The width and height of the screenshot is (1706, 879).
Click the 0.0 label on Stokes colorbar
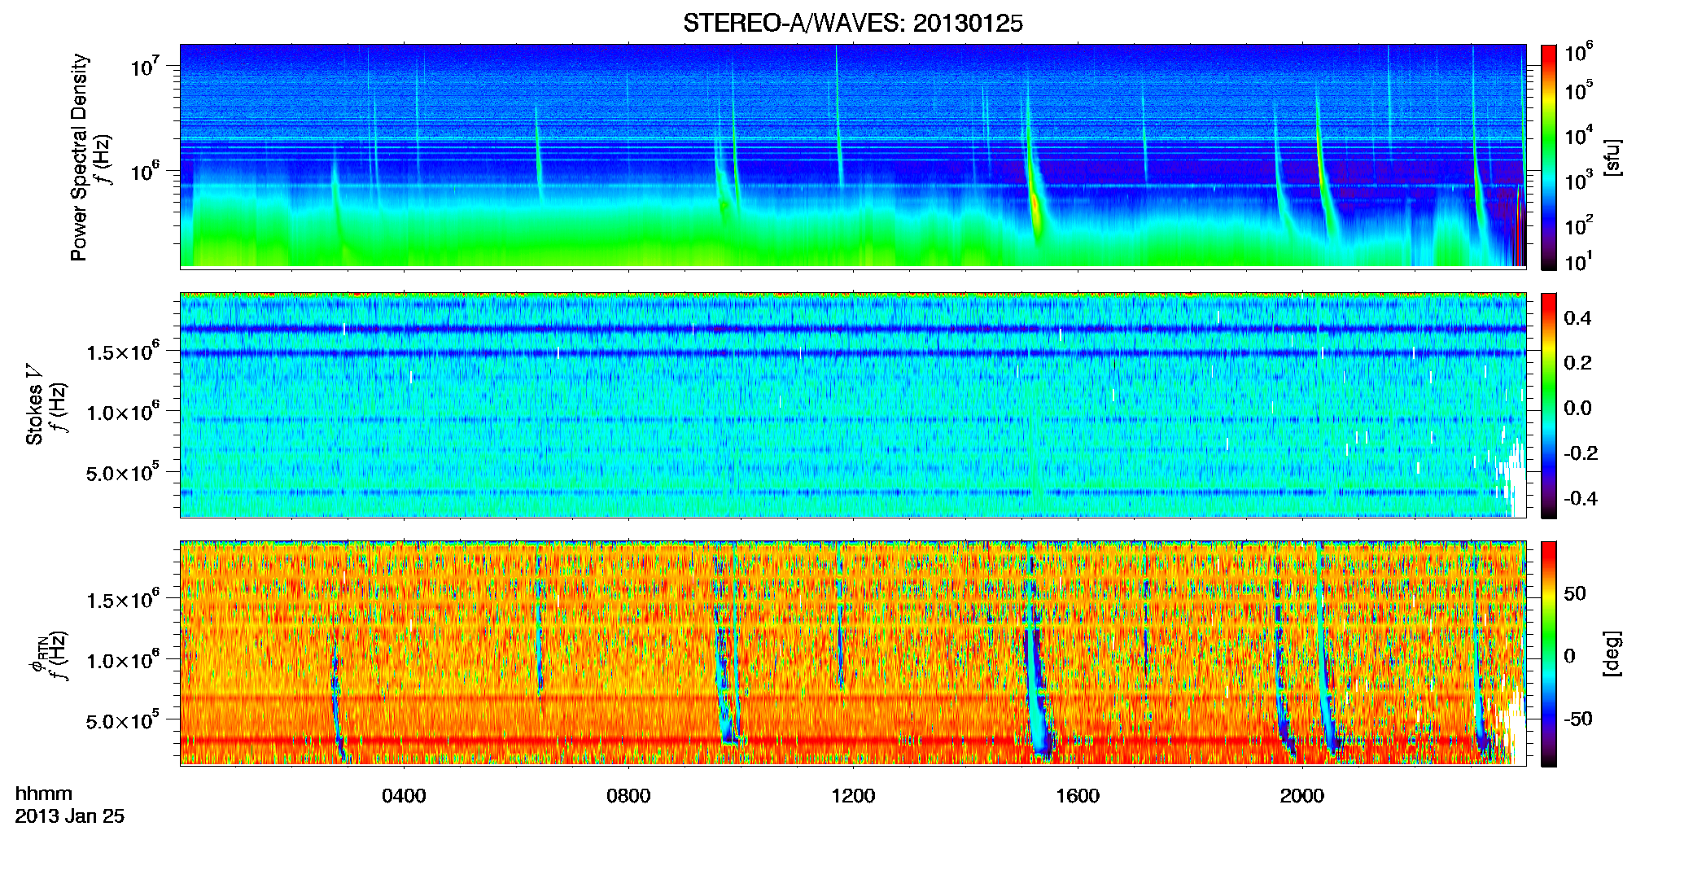click(x=1577, y=408)
